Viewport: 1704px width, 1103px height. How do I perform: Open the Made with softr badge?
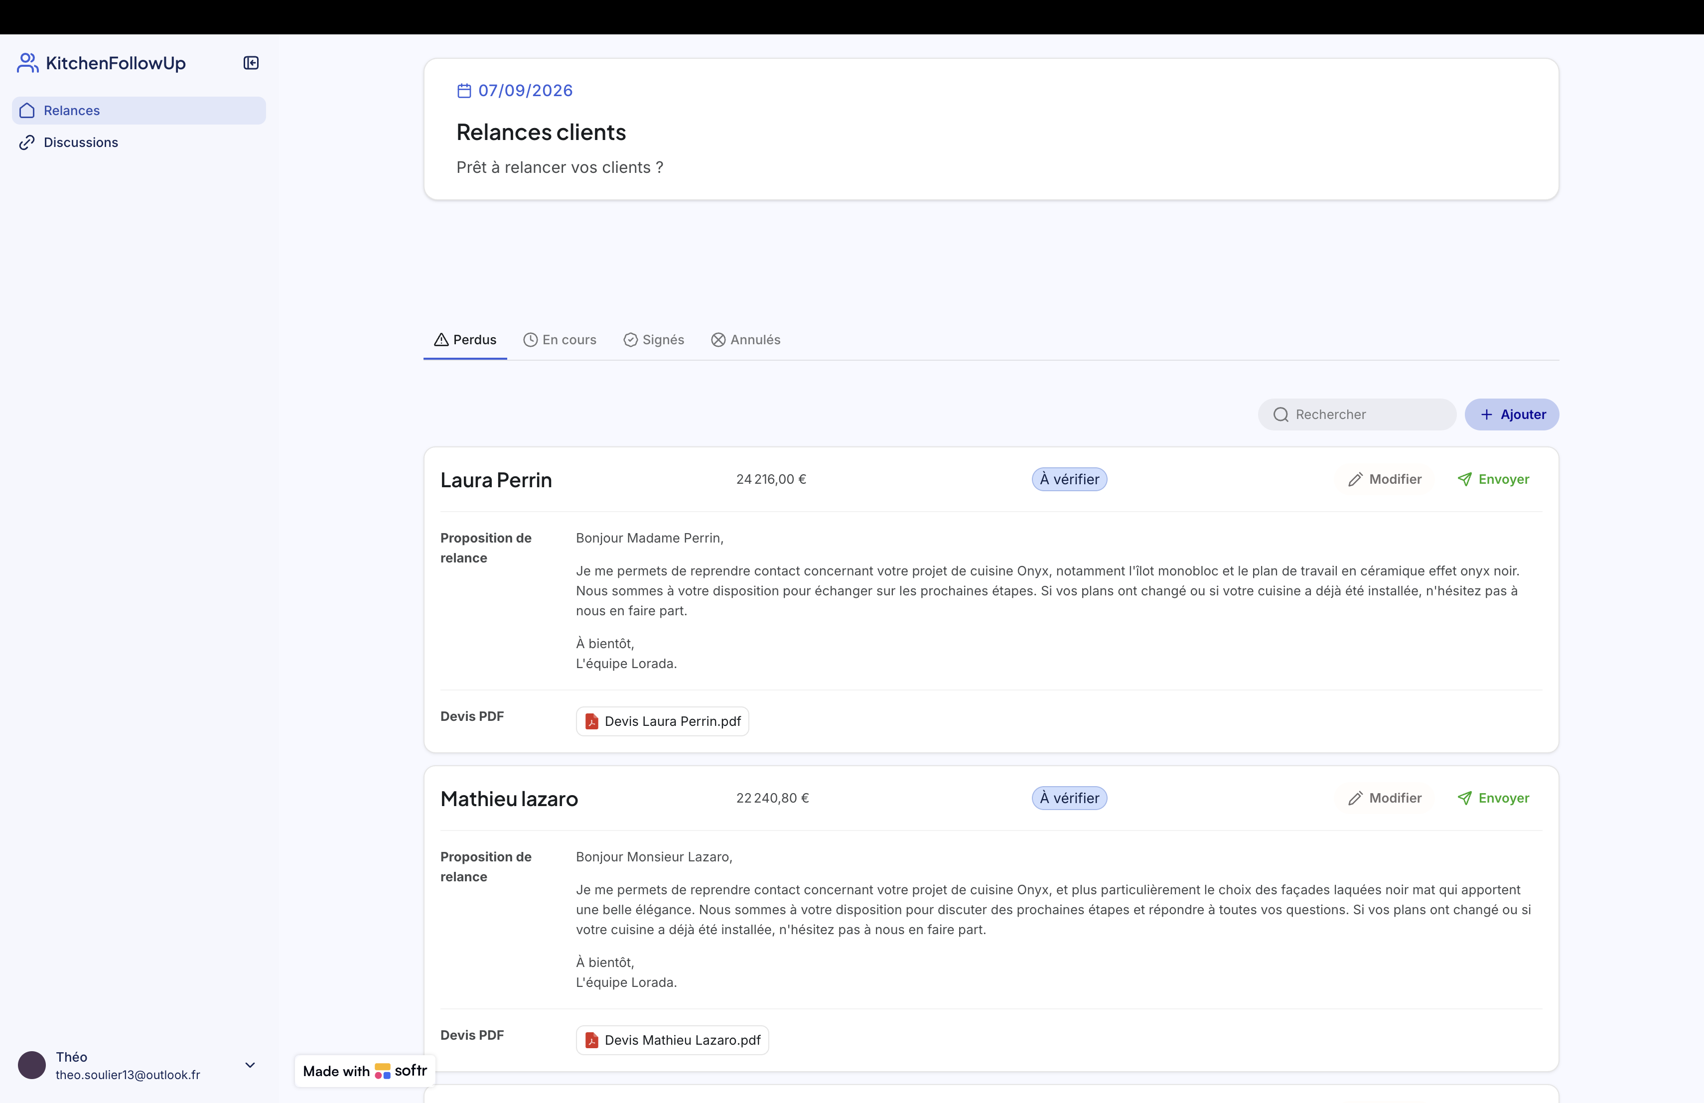pyautogui.click(x=364, y=1071)
